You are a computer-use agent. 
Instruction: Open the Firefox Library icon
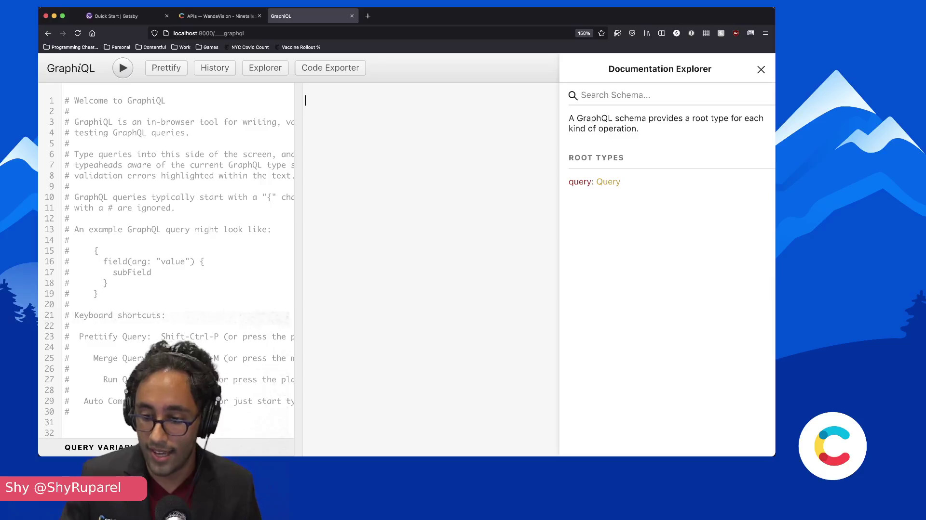pos(647,33)
